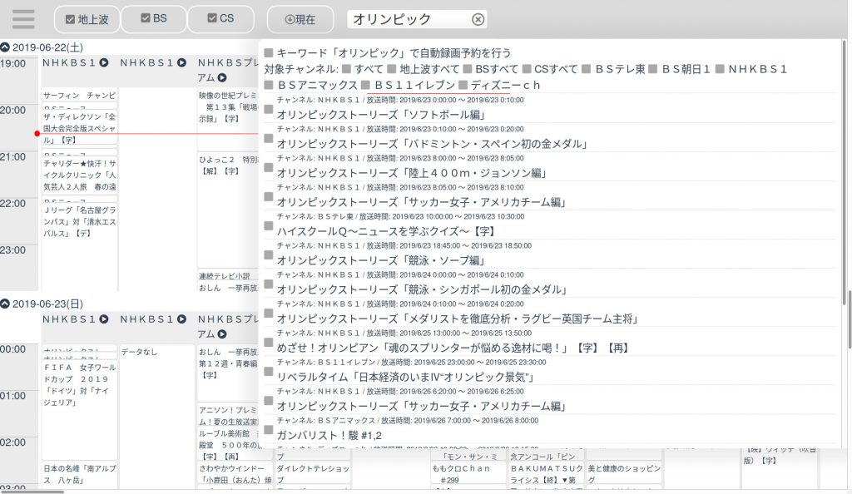Collapse the 2019-06-22(土) section
The image size is (852, 494).
coord(5,47)
